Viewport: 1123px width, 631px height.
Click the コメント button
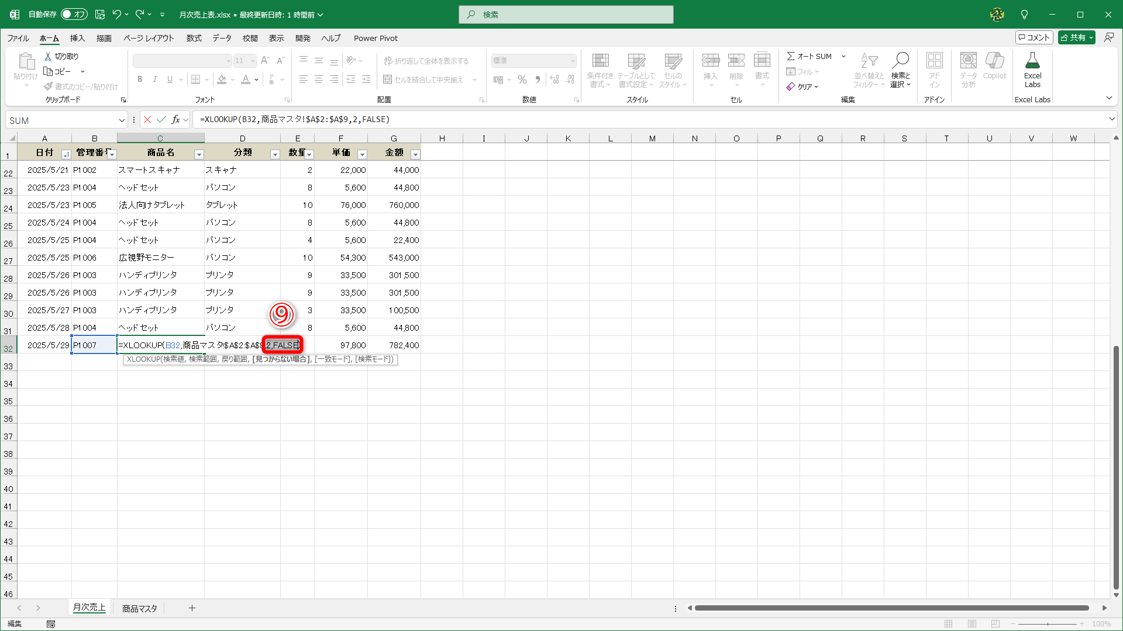pyautogui.click(x=1034, y=37)
